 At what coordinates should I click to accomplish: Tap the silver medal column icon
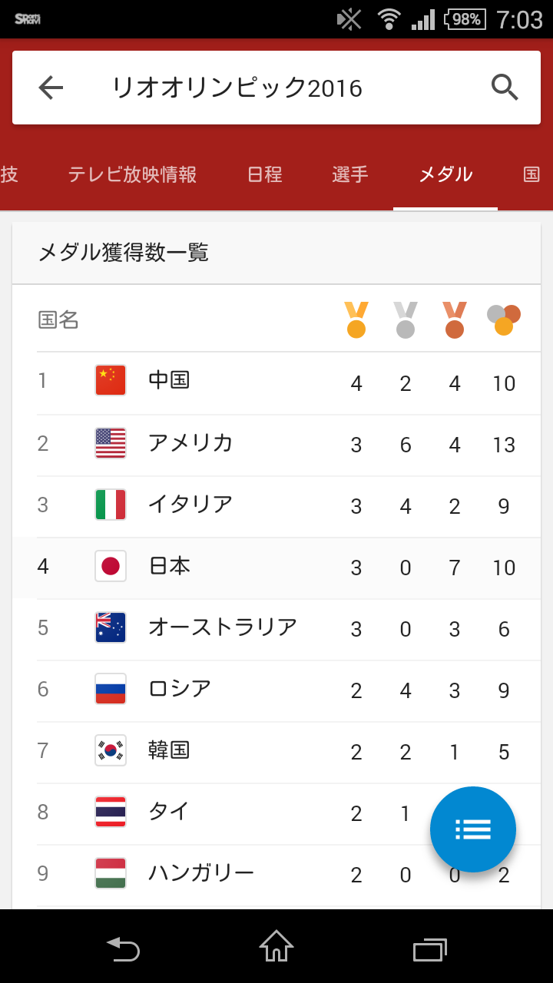click(406, 319)
